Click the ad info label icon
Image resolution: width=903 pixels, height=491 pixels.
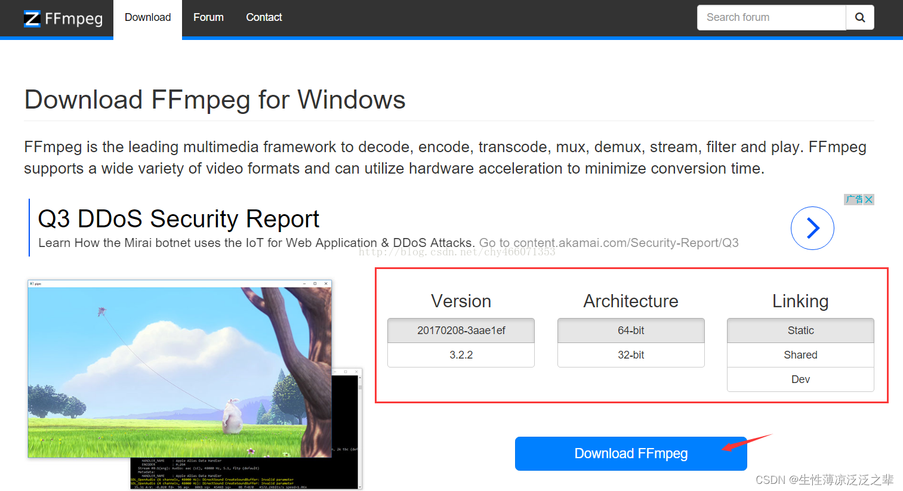coord(854,199)
